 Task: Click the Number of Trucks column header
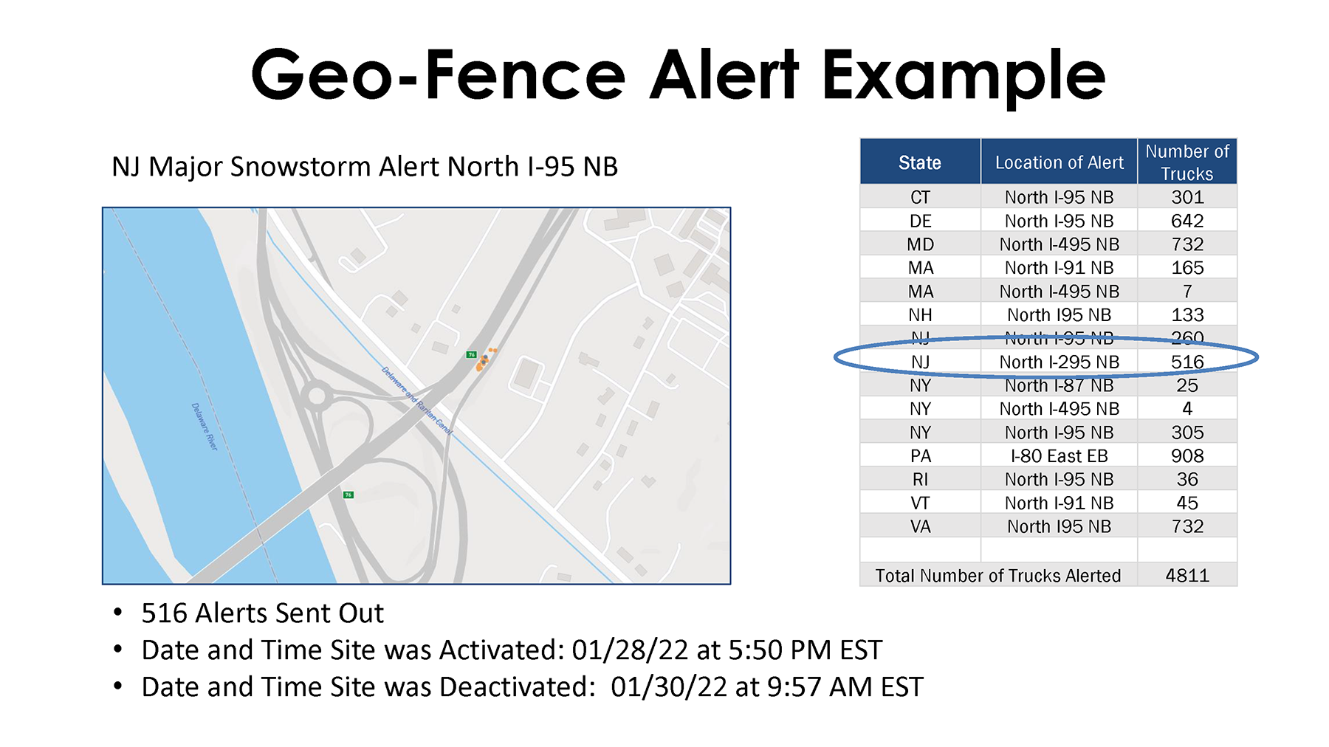tap(1187, 162)
